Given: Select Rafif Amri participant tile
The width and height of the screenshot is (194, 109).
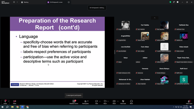Looking at the screenshot, I should [184, 69].
